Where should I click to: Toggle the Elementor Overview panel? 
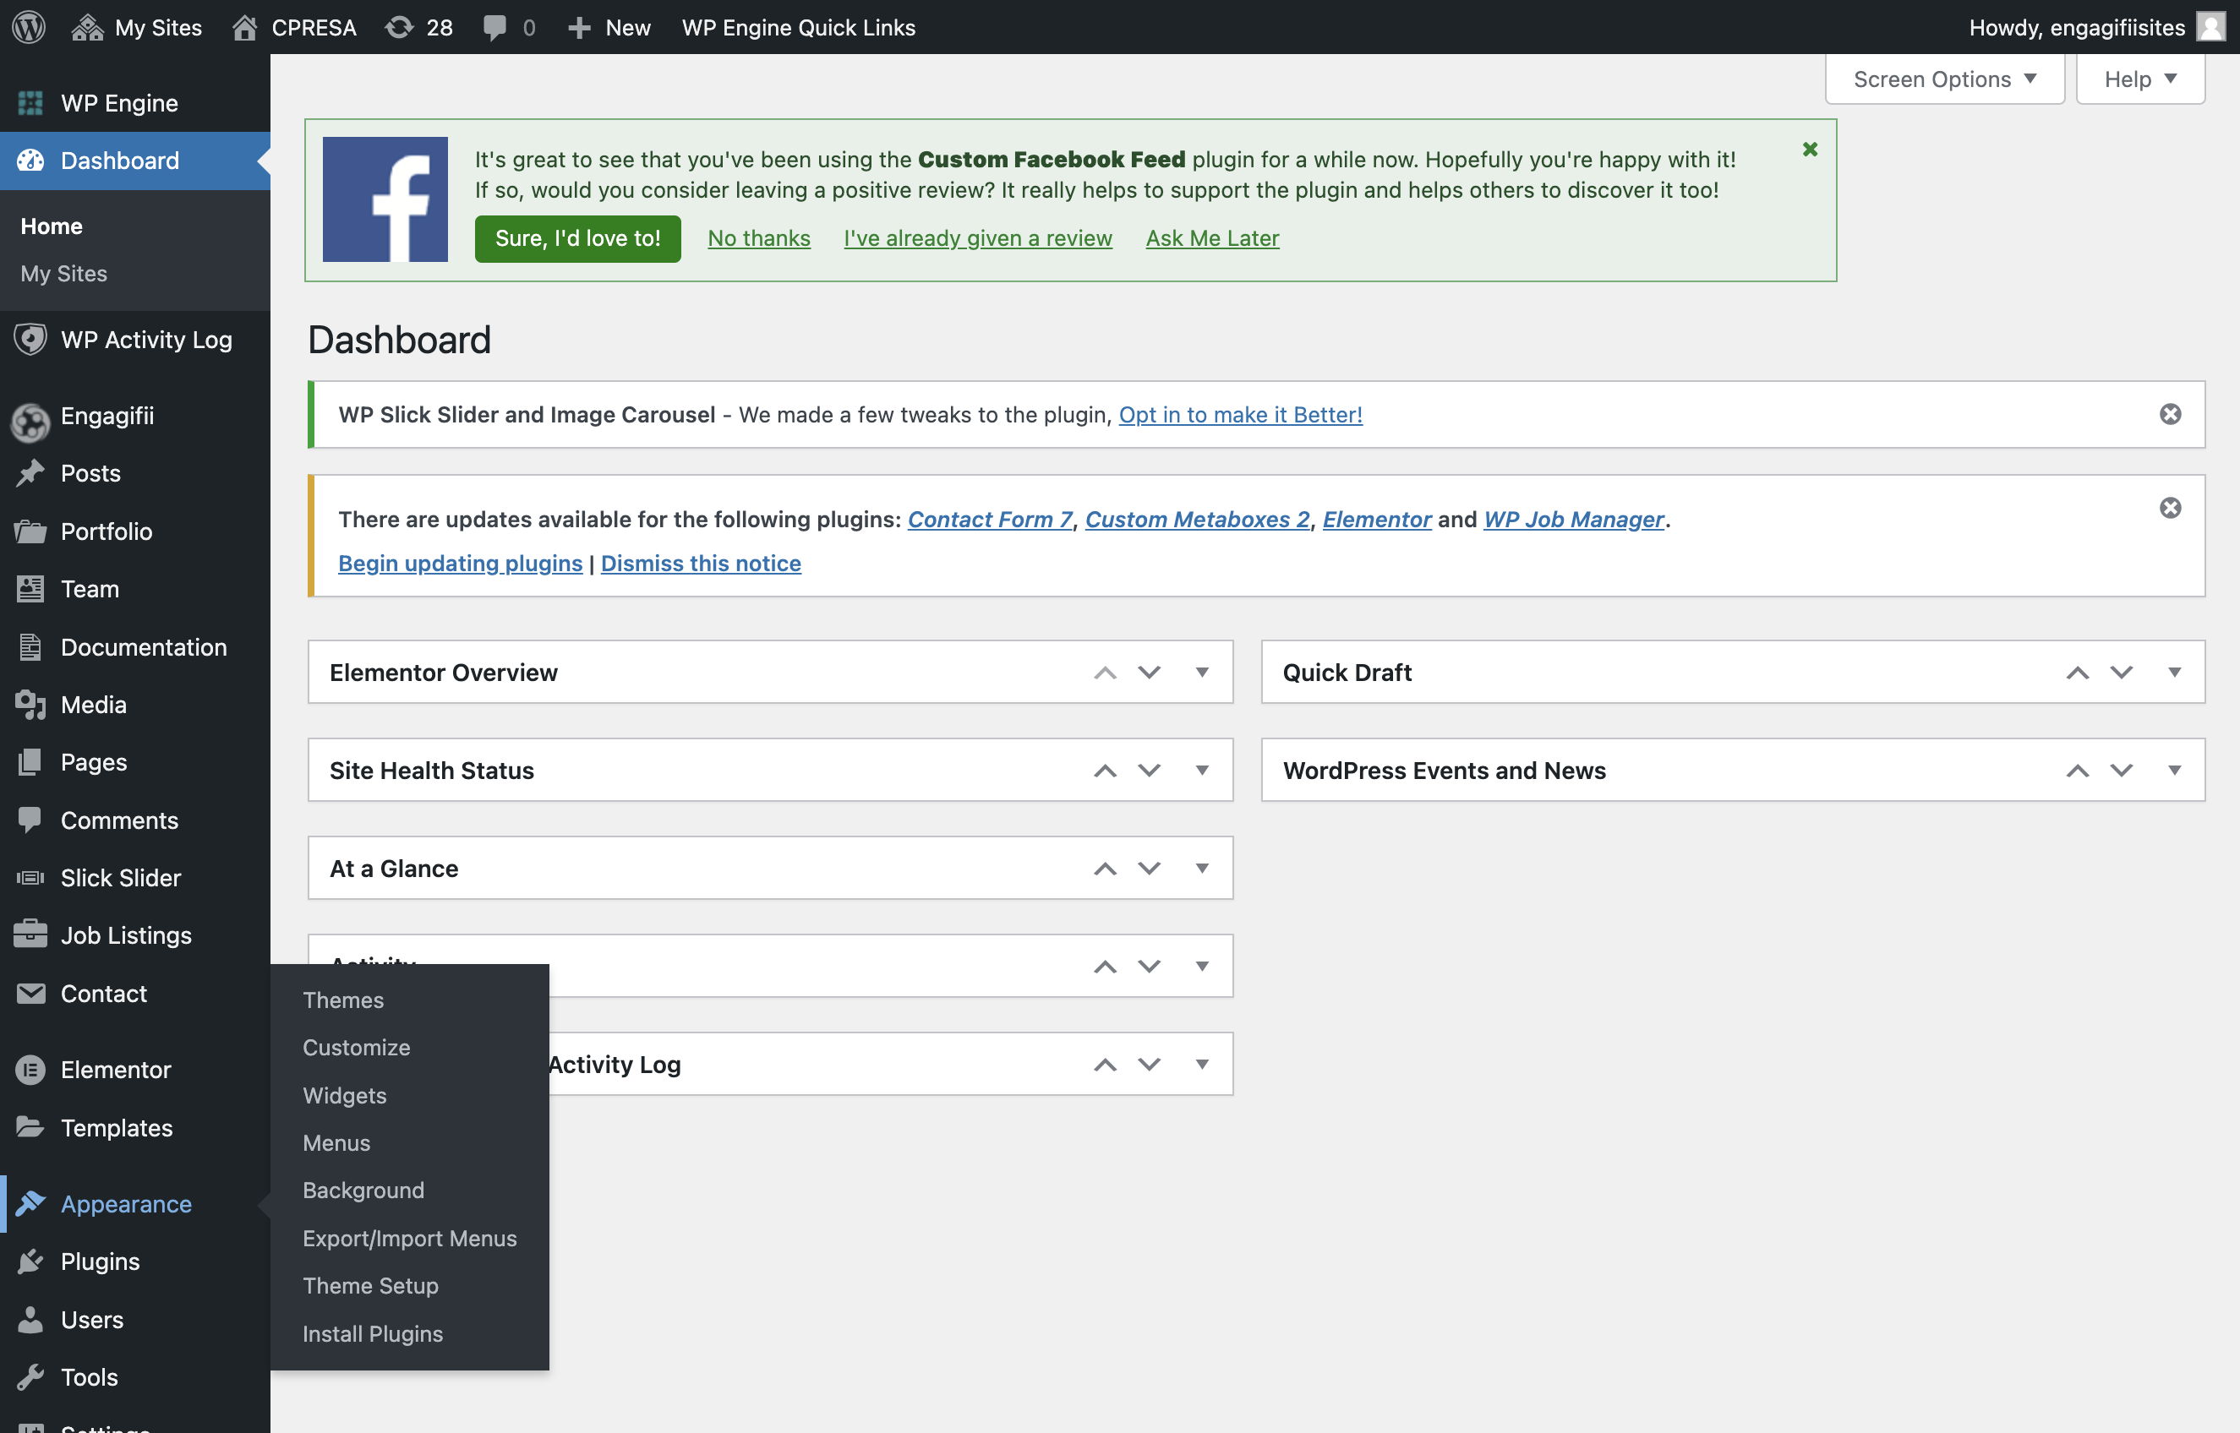tap(1202, 672)
